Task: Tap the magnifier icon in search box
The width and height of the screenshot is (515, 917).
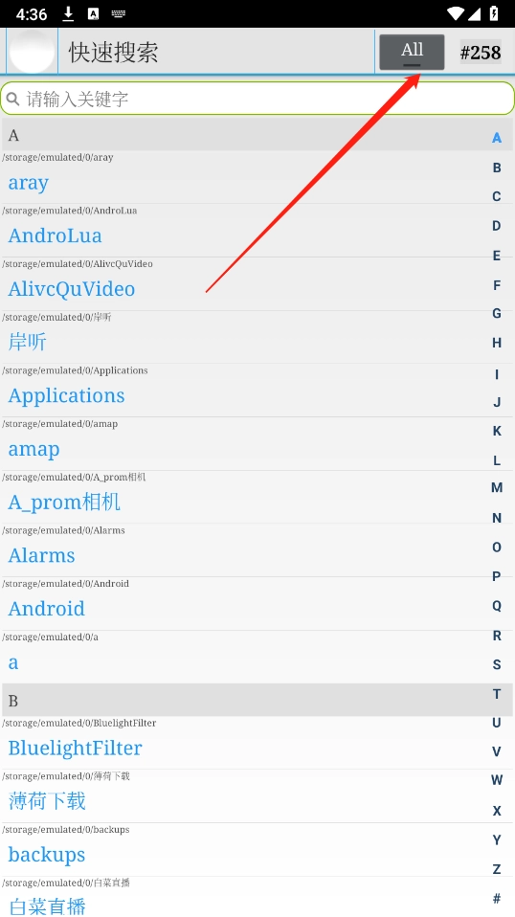Action: pos(12,99)
